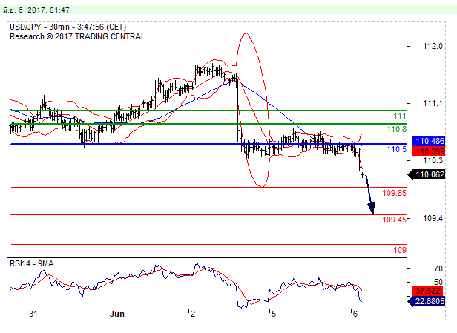Click the '5' date axis label
The width and height of the screenshot is (457, 333).
273,314
